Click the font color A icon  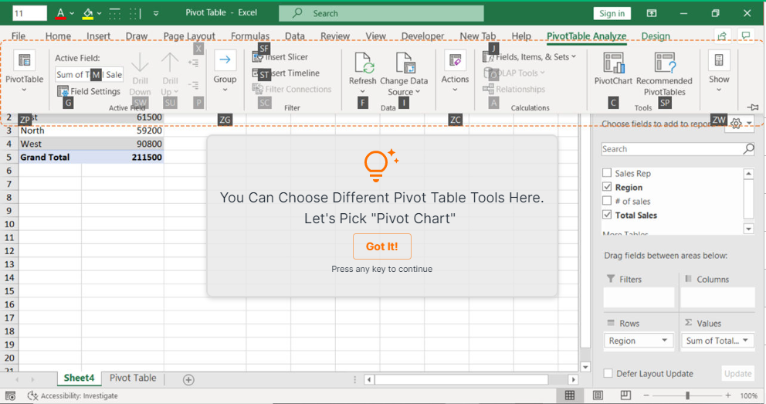[x=60, y=13]
